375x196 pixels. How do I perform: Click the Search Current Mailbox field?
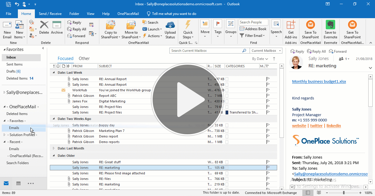[206, 51]
